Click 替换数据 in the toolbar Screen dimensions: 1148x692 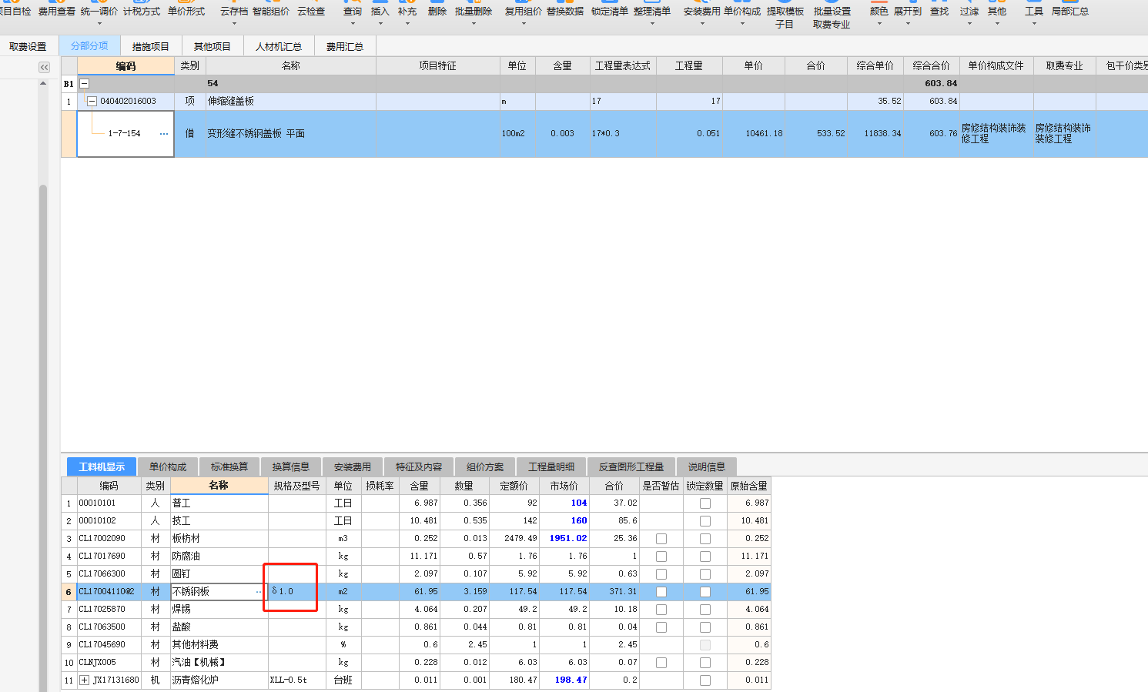[x=565, y=12]
